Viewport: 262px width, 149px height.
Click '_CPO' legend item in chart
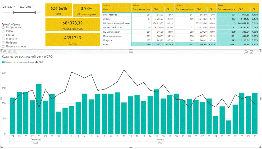click(40, 62)
